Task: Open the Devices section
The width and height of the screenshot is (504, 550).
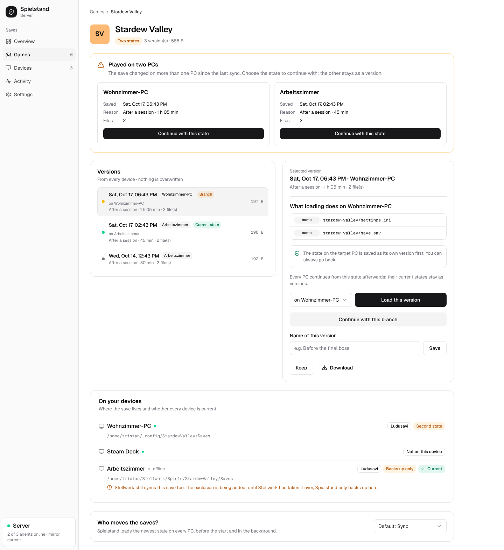Action: point(39,68)
